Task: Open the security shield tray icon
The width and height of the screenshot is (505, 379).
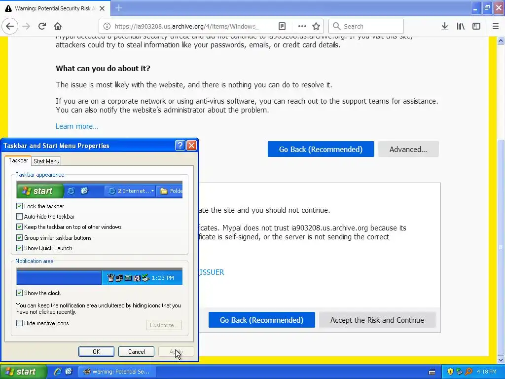Action: (450, 372)
